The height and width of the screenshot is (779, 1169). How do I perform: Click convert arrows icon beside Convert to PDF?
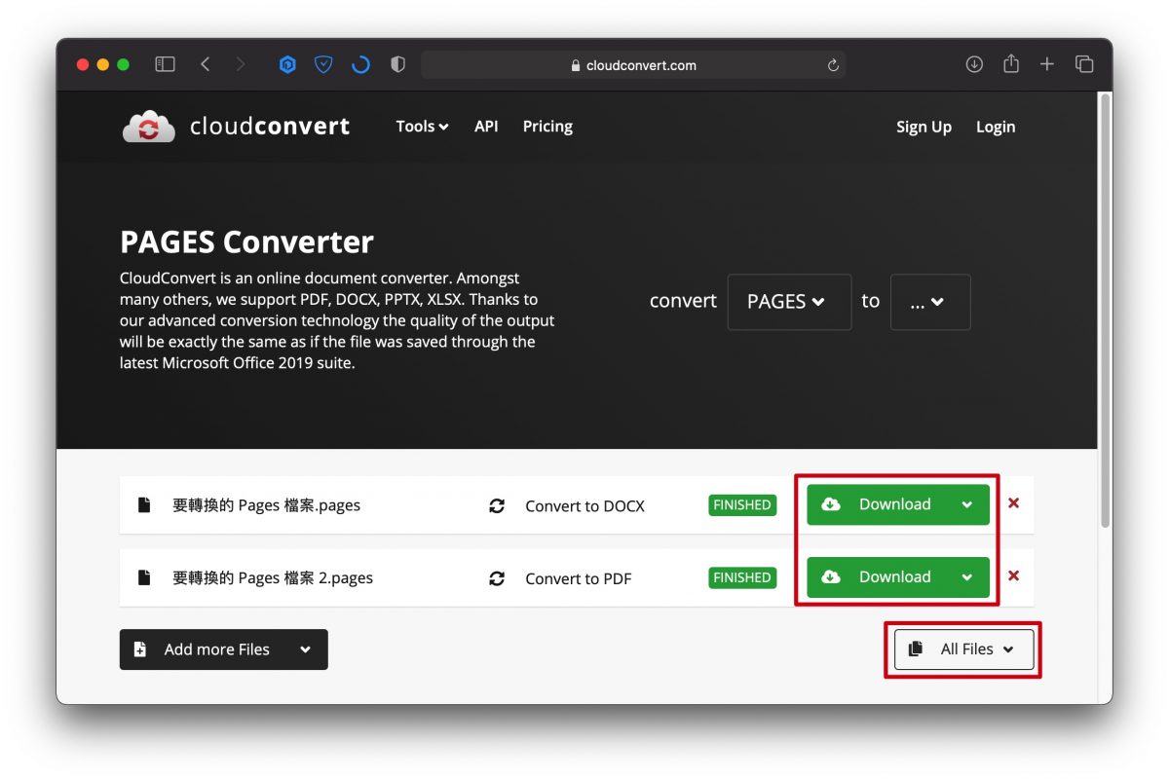[497, 577]
